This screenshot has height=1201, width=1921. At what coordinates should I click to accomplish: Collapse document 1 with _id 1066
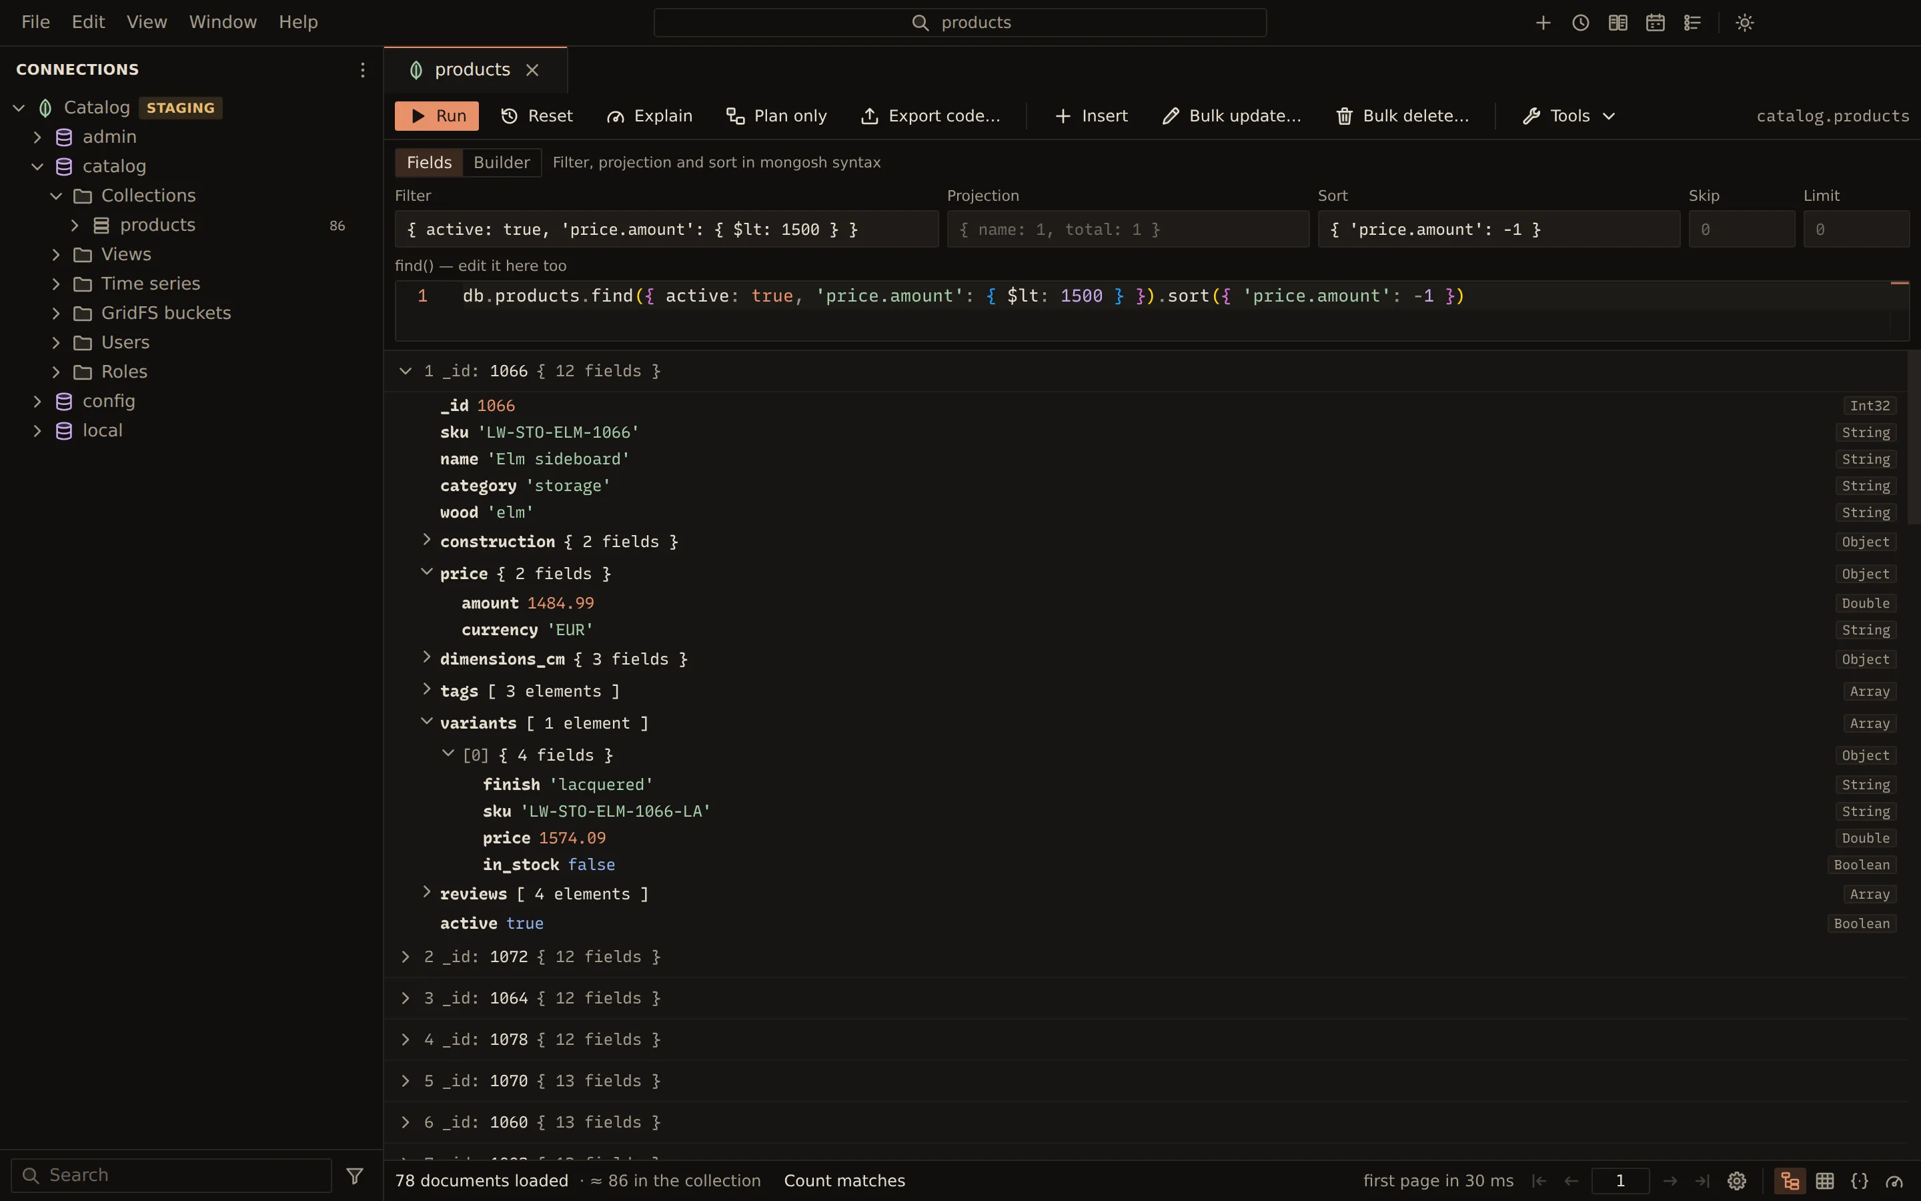coord(406,371)
